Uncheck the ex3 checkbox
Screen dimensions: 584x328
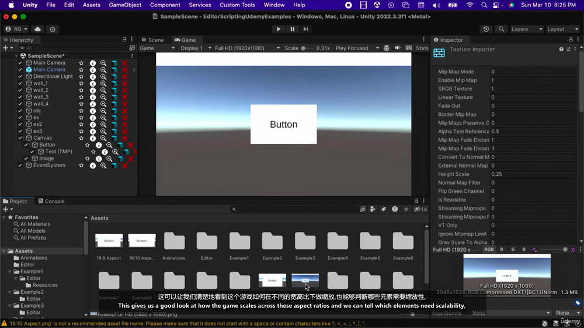[20, 131]
